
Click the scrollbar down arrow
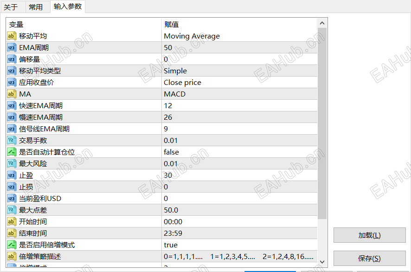point(322,262)
